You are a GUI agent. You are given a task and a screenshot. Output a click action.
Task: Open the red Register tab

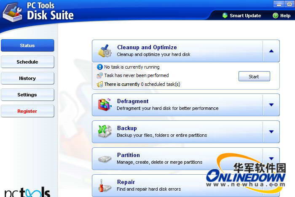27,111
